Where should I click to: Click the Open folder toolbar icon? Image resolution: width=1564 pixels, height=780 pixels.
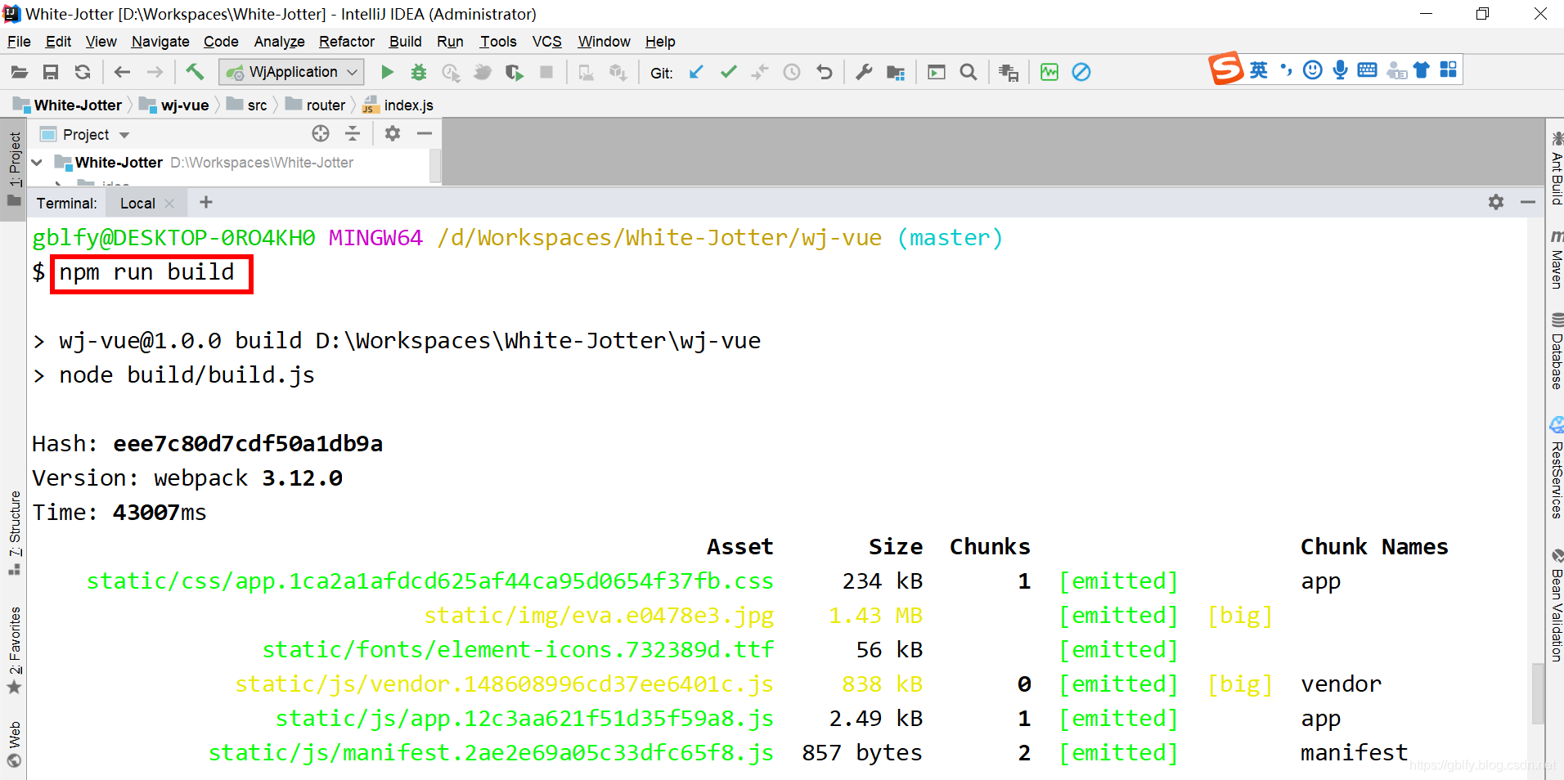(20, 72)
